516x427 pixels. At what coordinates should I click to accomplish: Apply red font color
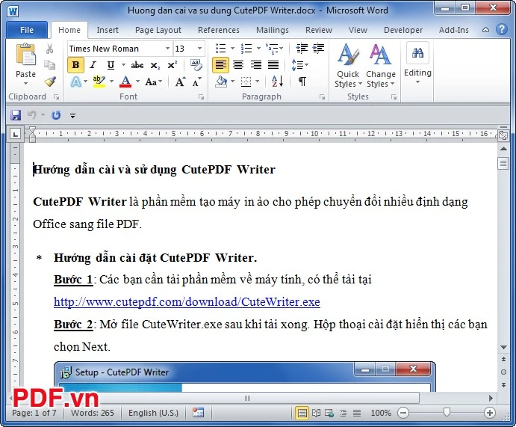(125, 82)
